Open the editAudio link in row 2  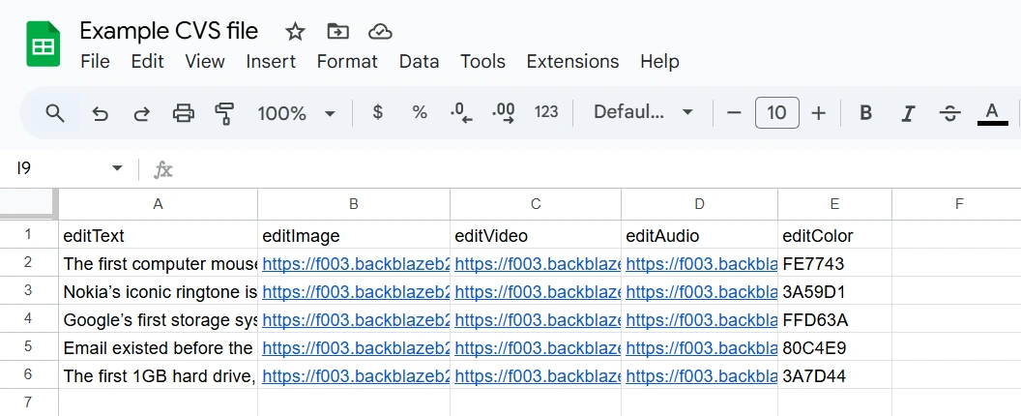click(x=701, y=264)
